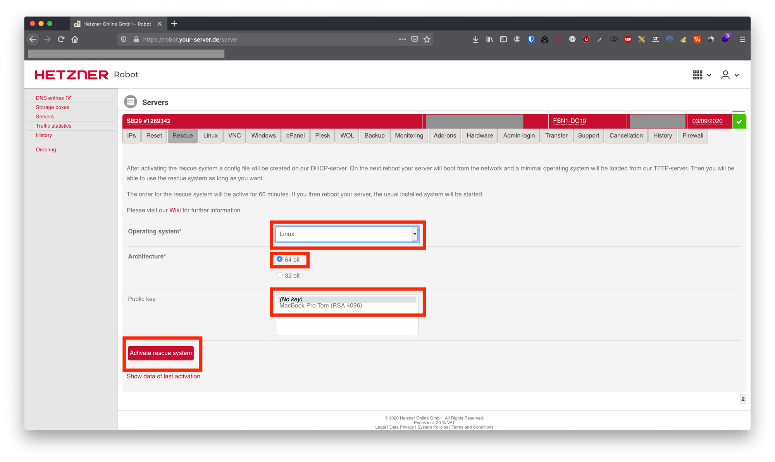
Task: Open the orange percent extension icon
Action: 697,39
